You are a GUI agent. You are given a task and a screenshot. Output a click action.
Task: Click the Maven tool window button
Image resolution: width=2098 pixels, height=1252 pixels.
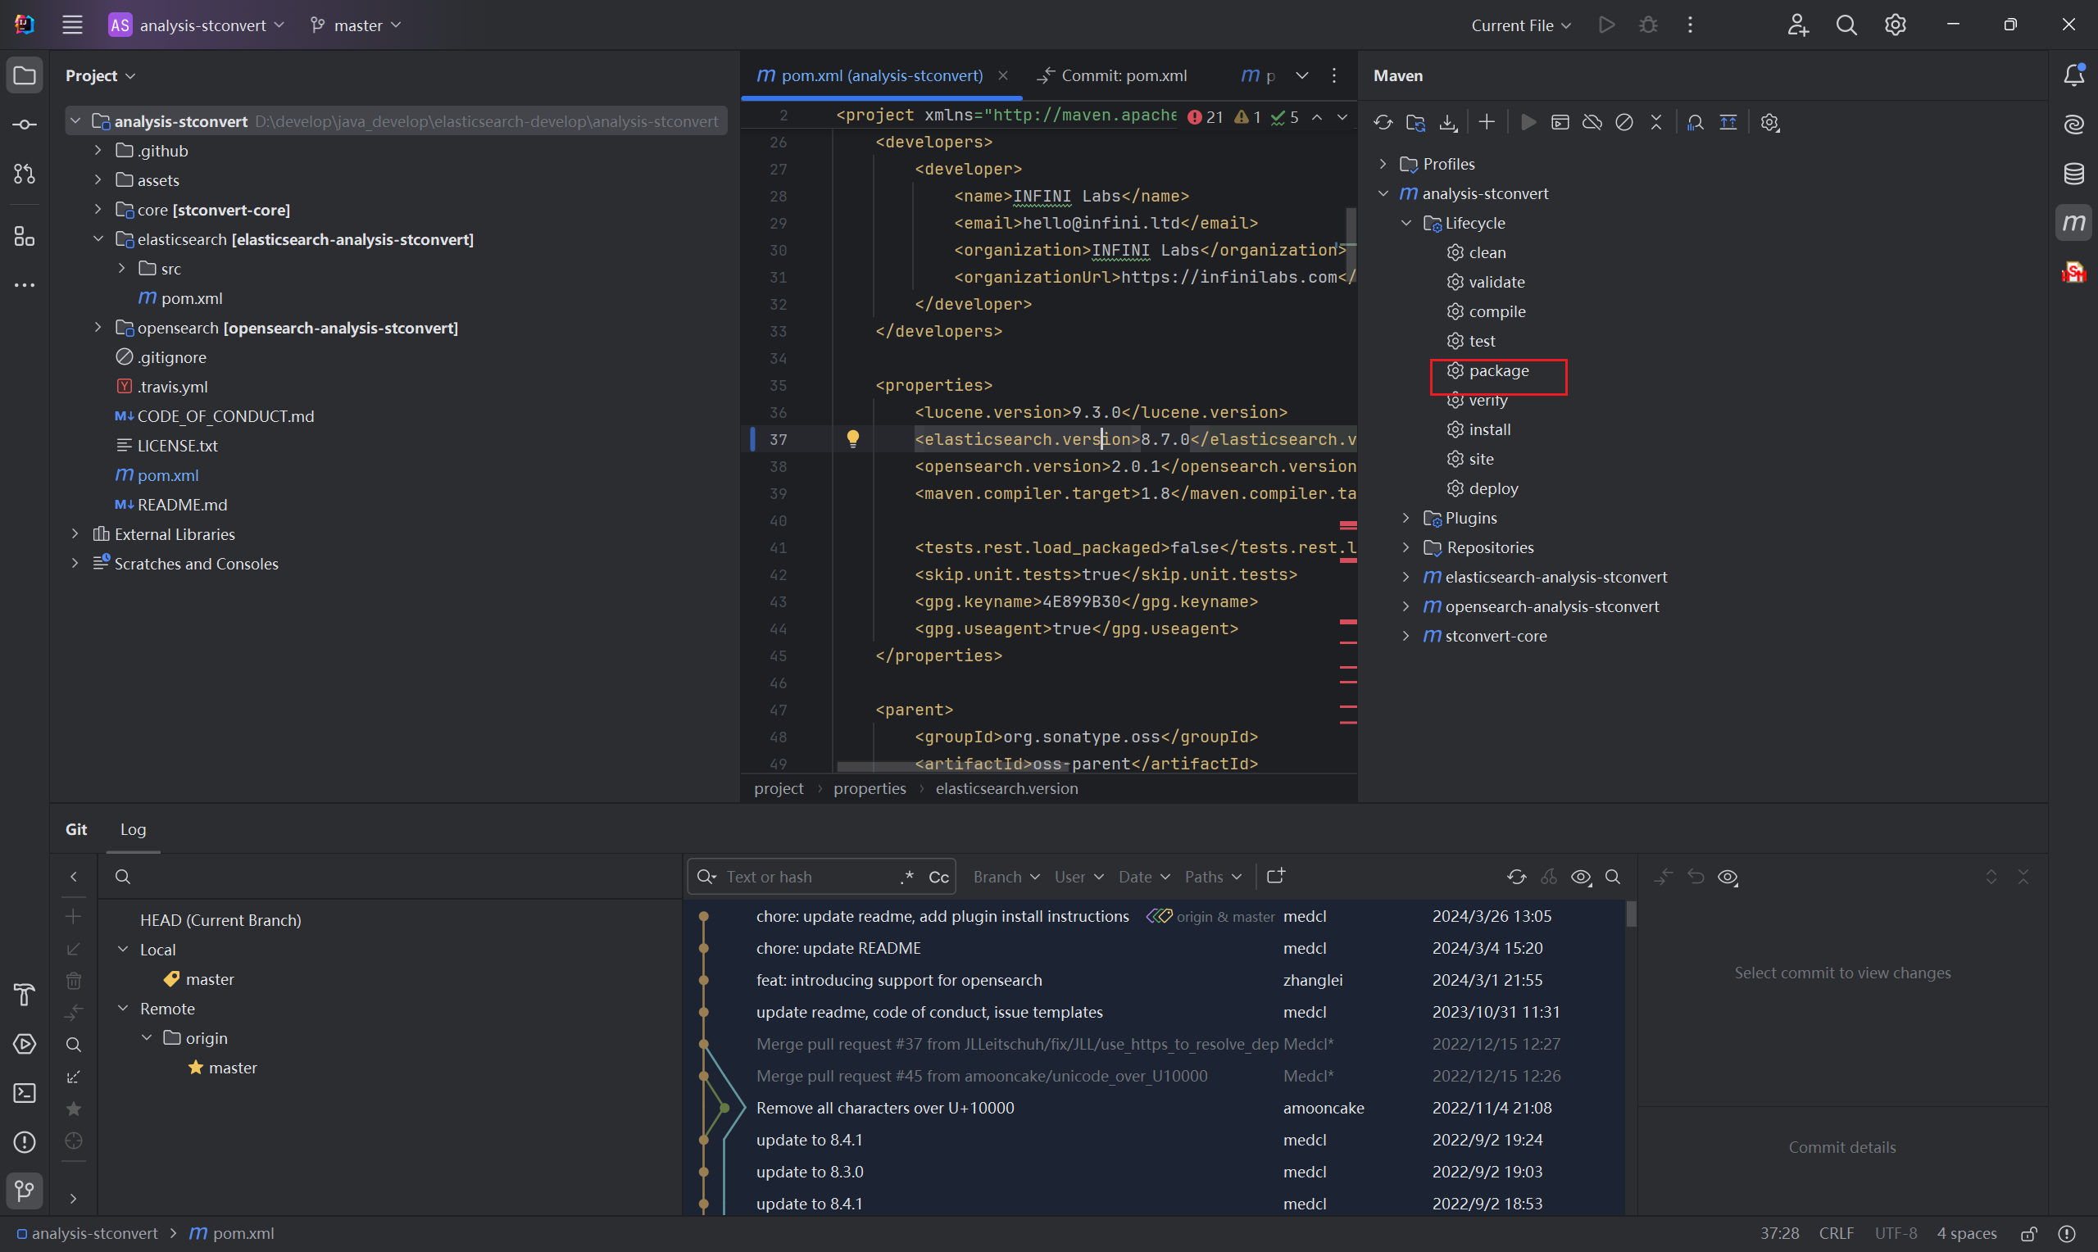(x=2073, y=223)
